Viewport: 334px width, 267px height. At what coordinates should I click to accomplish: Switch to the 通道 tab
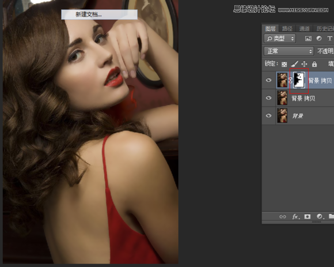(304, 29)
